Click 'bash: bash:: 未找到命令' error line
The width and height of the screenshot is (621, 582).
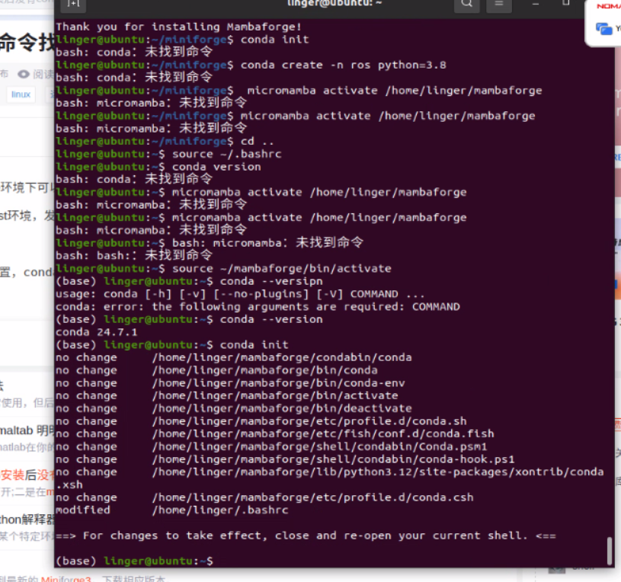(134, 255)
